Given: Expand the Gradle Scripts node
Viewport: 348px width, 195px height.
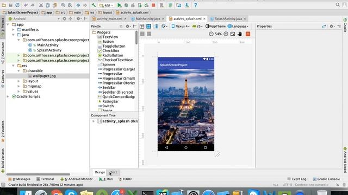Looking at the screenshot, I should (x=8, y=96).
